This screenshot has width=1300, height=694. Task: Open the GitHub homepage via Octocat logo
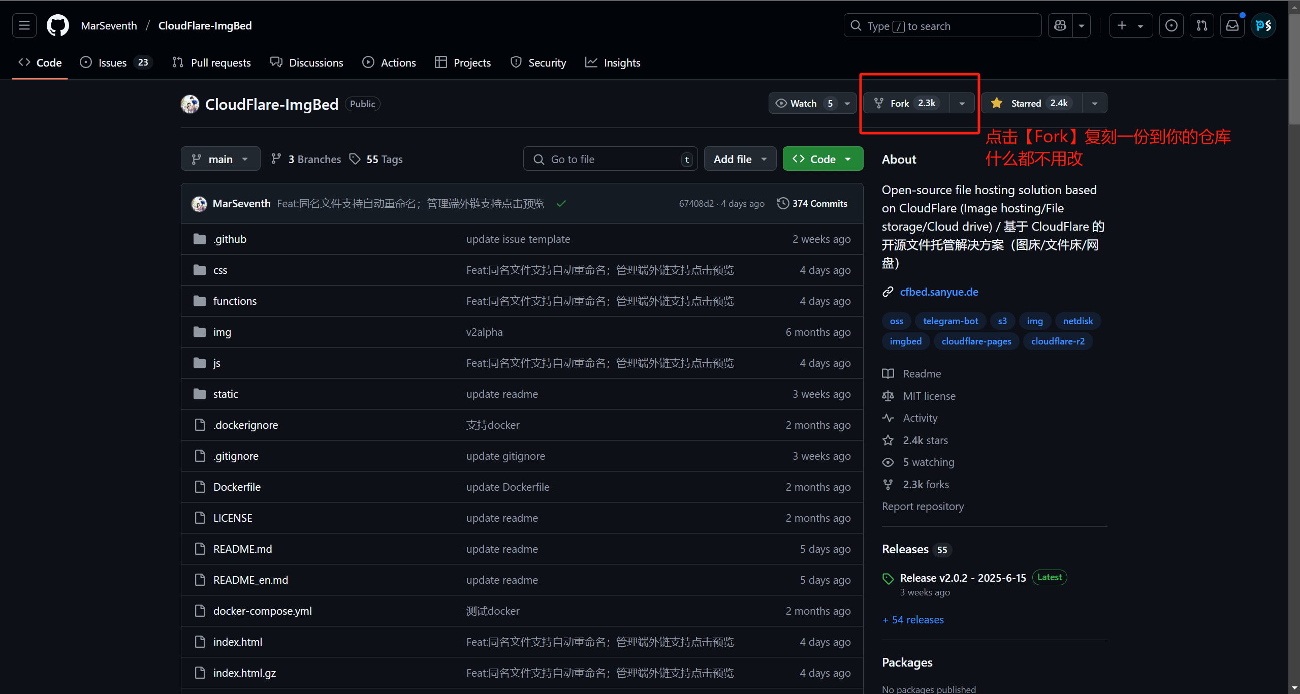tap(57, 25)
